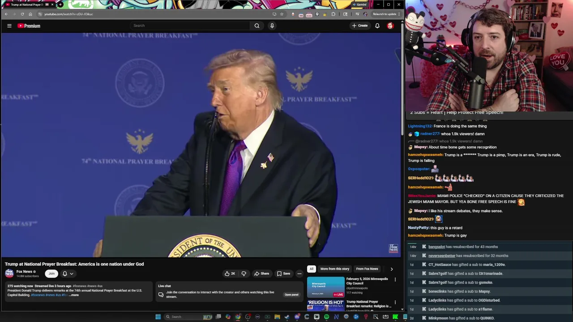Start voice search with the microphone icon
This screenshot has height=322, width=573.
272,26
